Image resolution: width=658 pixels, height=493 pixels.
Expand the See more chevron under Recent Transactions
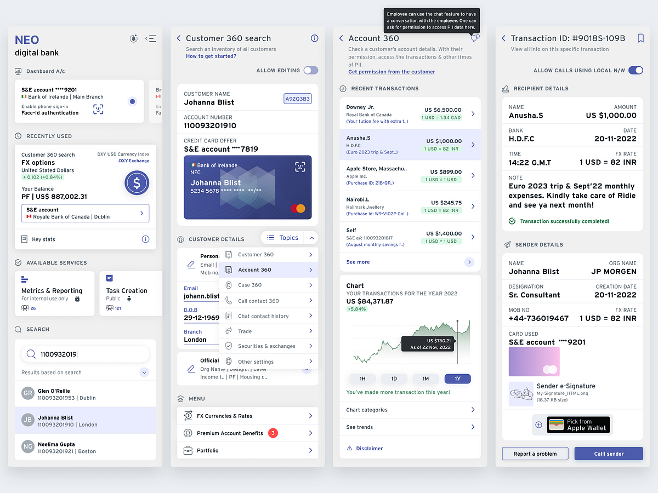tap(469, 262)
